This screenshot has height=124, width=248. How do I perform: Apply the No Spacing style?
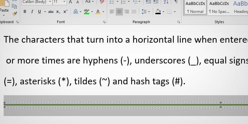click(219, 7)
